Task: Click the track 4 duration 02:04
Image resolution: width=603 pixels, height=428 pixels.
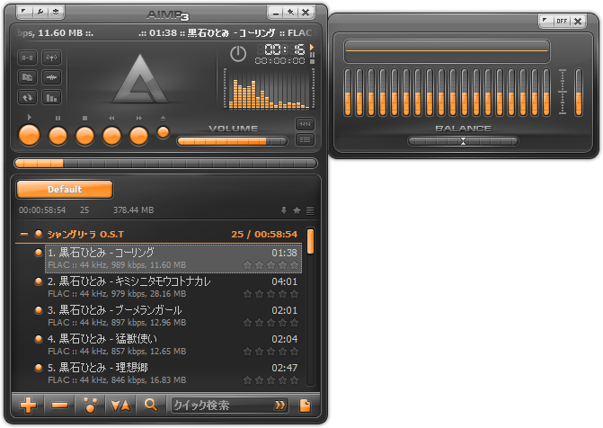Action: pyautogui.click(x=285, y=339)
